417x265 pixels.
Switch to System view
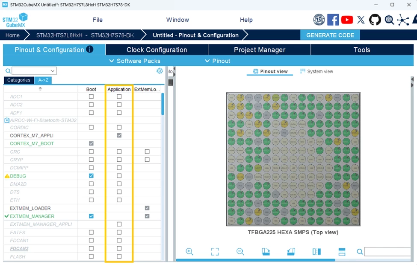click(x=316, y=71)
